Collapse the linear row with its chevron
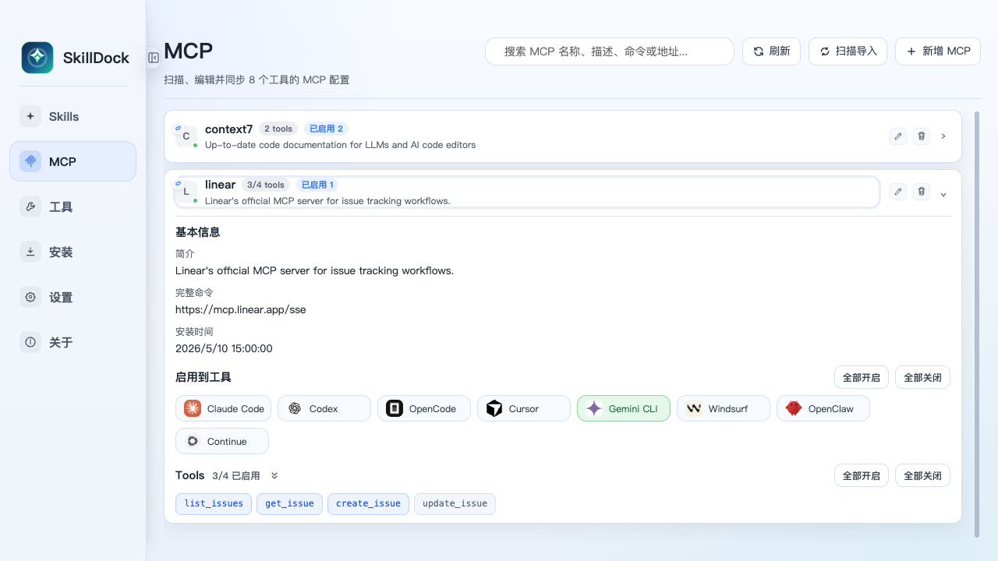Image resolution: width=998 pixels, height=561 pixels. [x=943, y=194]
